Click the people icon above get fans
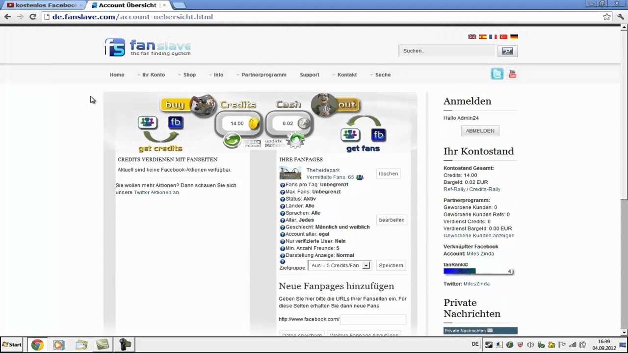Screen dimensions: 628x353 [x=350, y=134]
